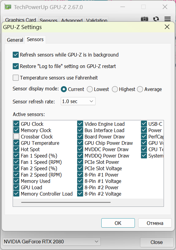Uncheck the MVDDQ Power Draw sensor
The image size is (176, 250).
pos(80,156)
